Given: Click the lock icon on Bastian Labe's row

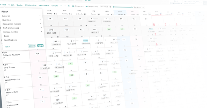Looking at the screenshot, I should [9, 103].
